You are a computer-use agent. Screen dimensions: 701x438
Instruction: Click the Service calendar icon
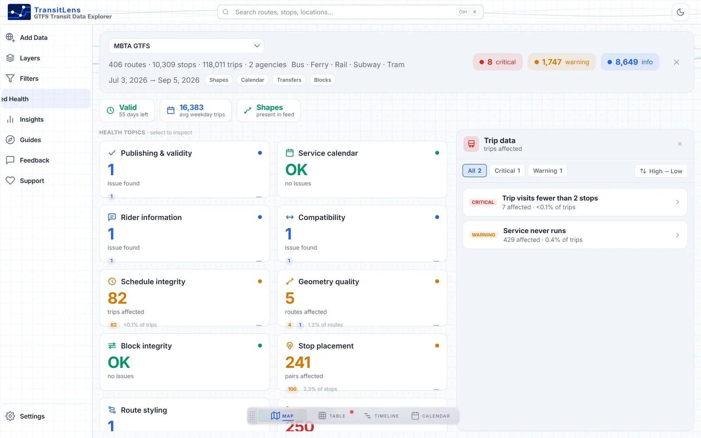(290, 153)
